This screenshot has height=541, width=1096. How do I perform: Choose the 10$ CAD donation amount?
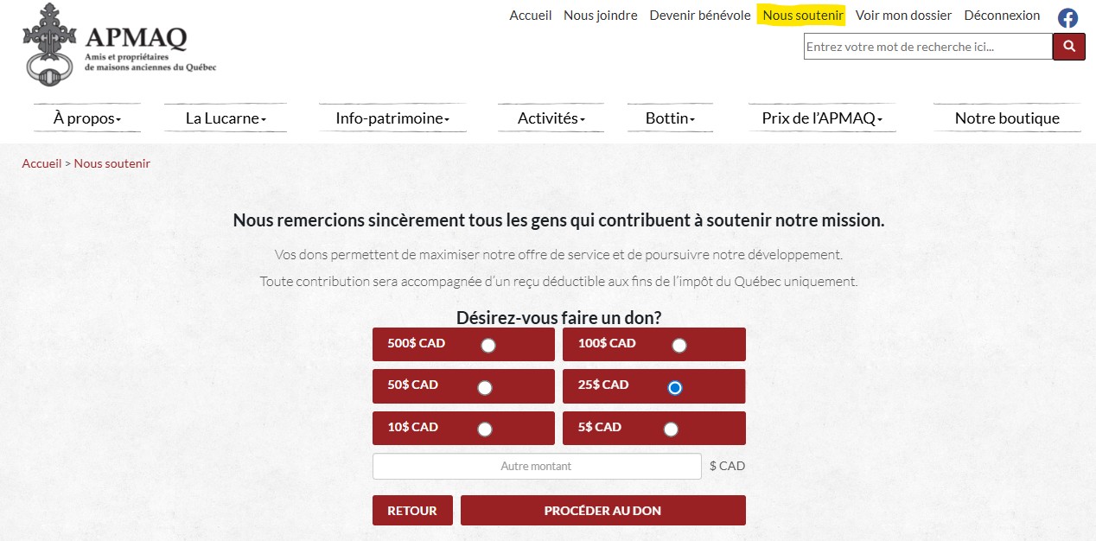(x=485, y=430)
